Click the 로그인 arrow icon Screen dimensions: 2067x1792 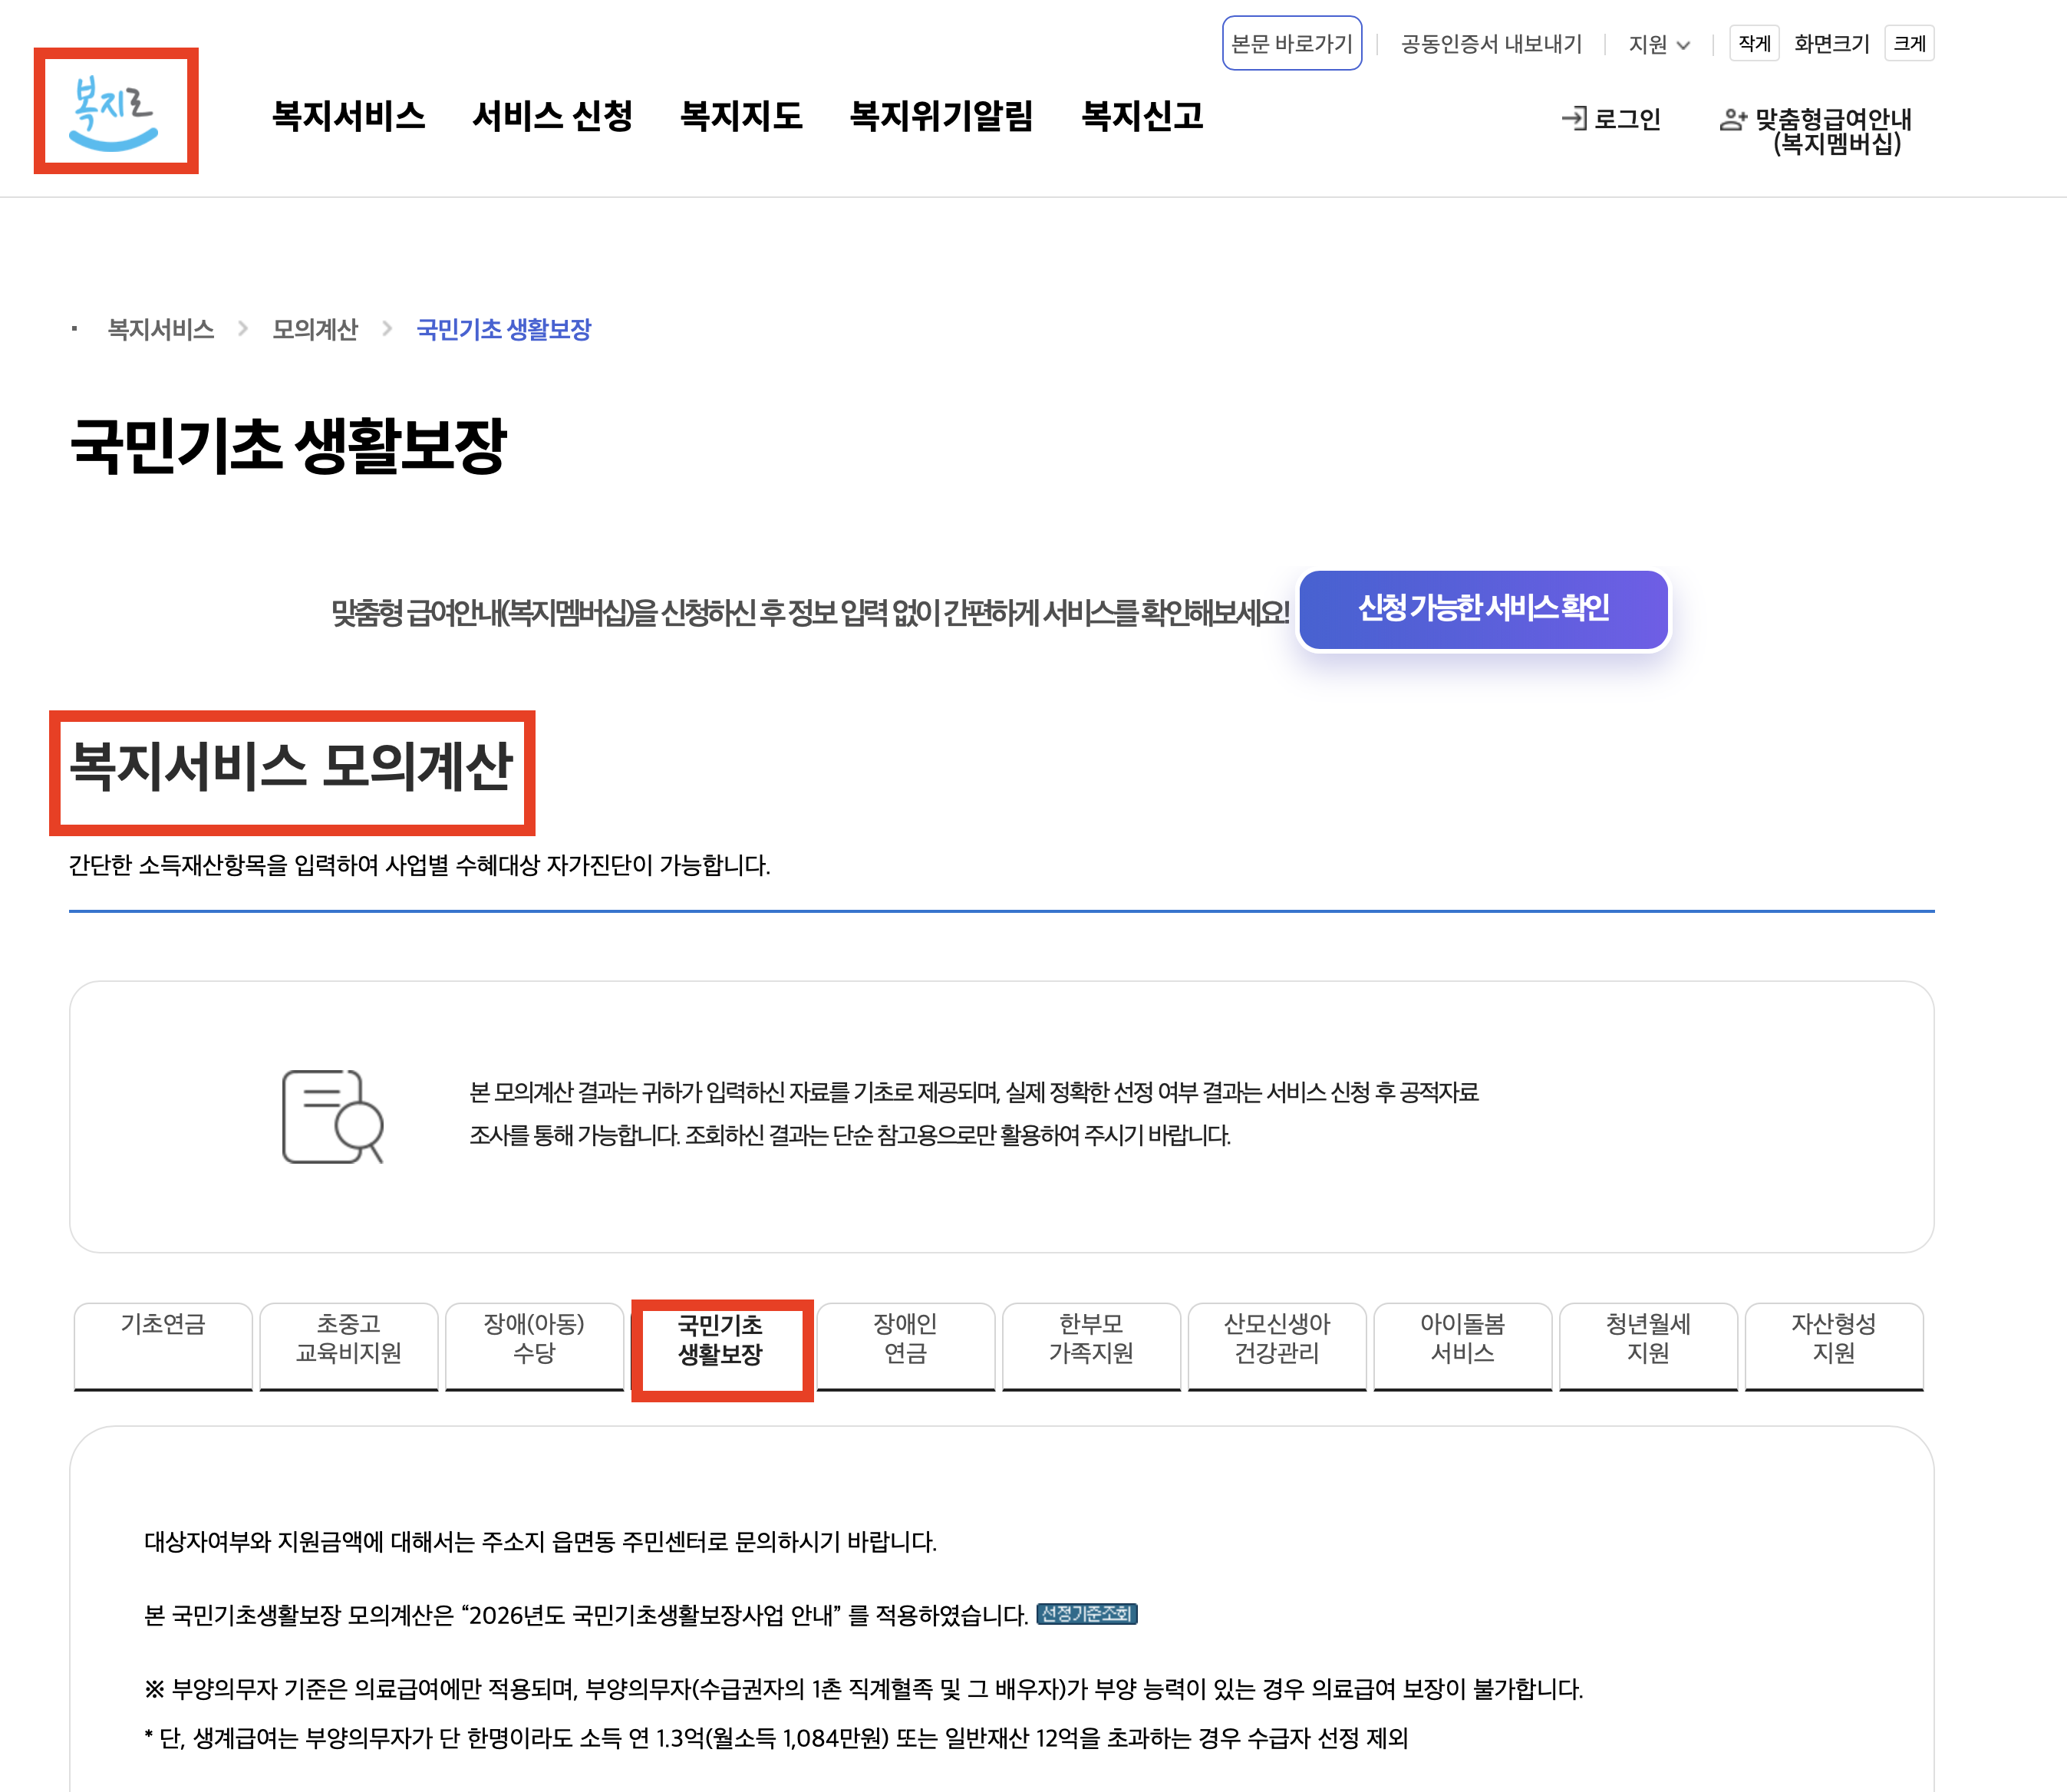point(1574,119)
